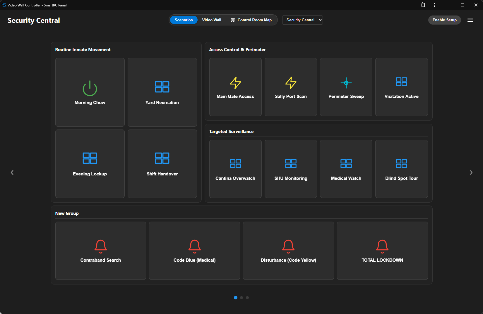Screen dimensions: 483x314
Task: Click the green power icon for Morning Chow
Action: click(90, 88)
